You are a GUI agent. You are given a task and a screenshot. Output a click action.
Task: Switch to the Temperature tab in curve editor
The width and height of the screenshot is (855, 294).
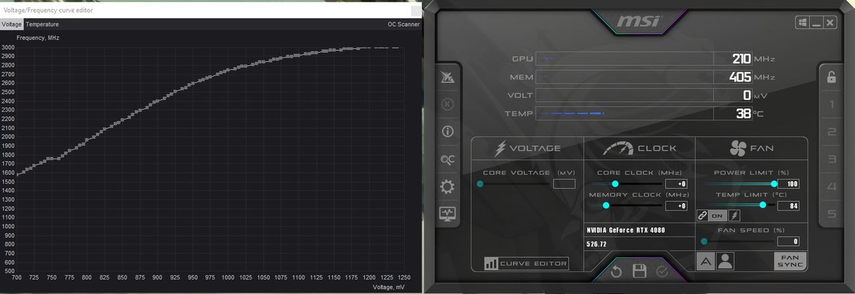click(x=42, y=24)
